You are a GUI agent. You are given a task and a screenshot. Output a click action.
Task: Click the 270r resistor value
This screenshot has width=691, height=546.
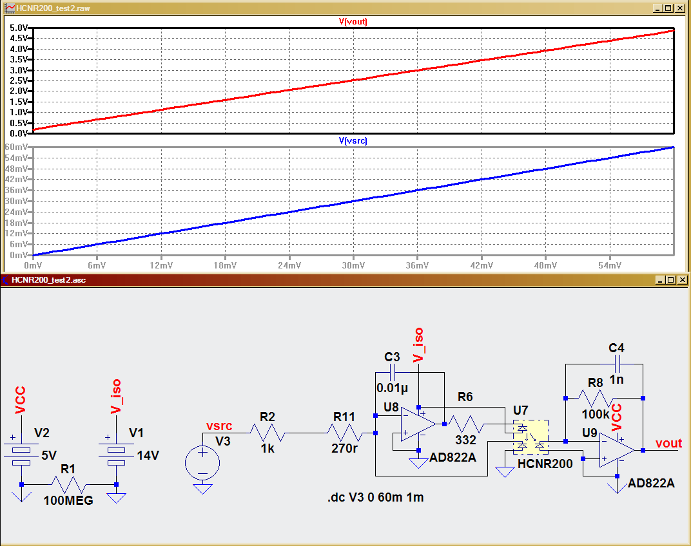click(345, 449)
